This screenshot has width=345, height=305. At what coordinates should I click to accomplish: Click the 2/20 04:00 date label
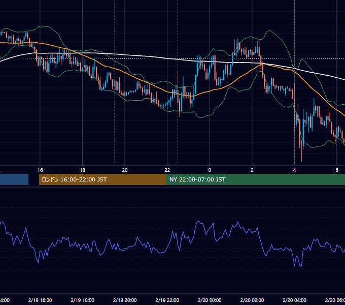(x=294, y=300)
